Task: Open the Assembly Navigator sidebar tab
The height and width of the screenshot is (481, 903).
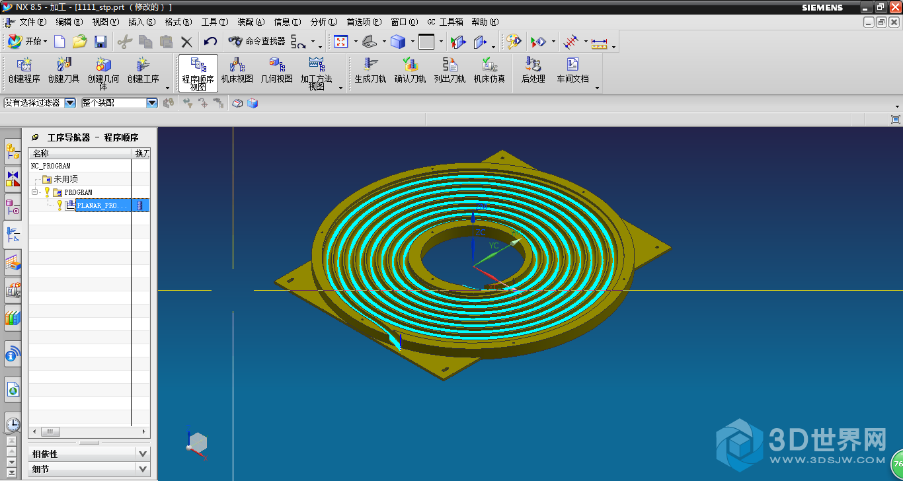Action: point(13,152)
